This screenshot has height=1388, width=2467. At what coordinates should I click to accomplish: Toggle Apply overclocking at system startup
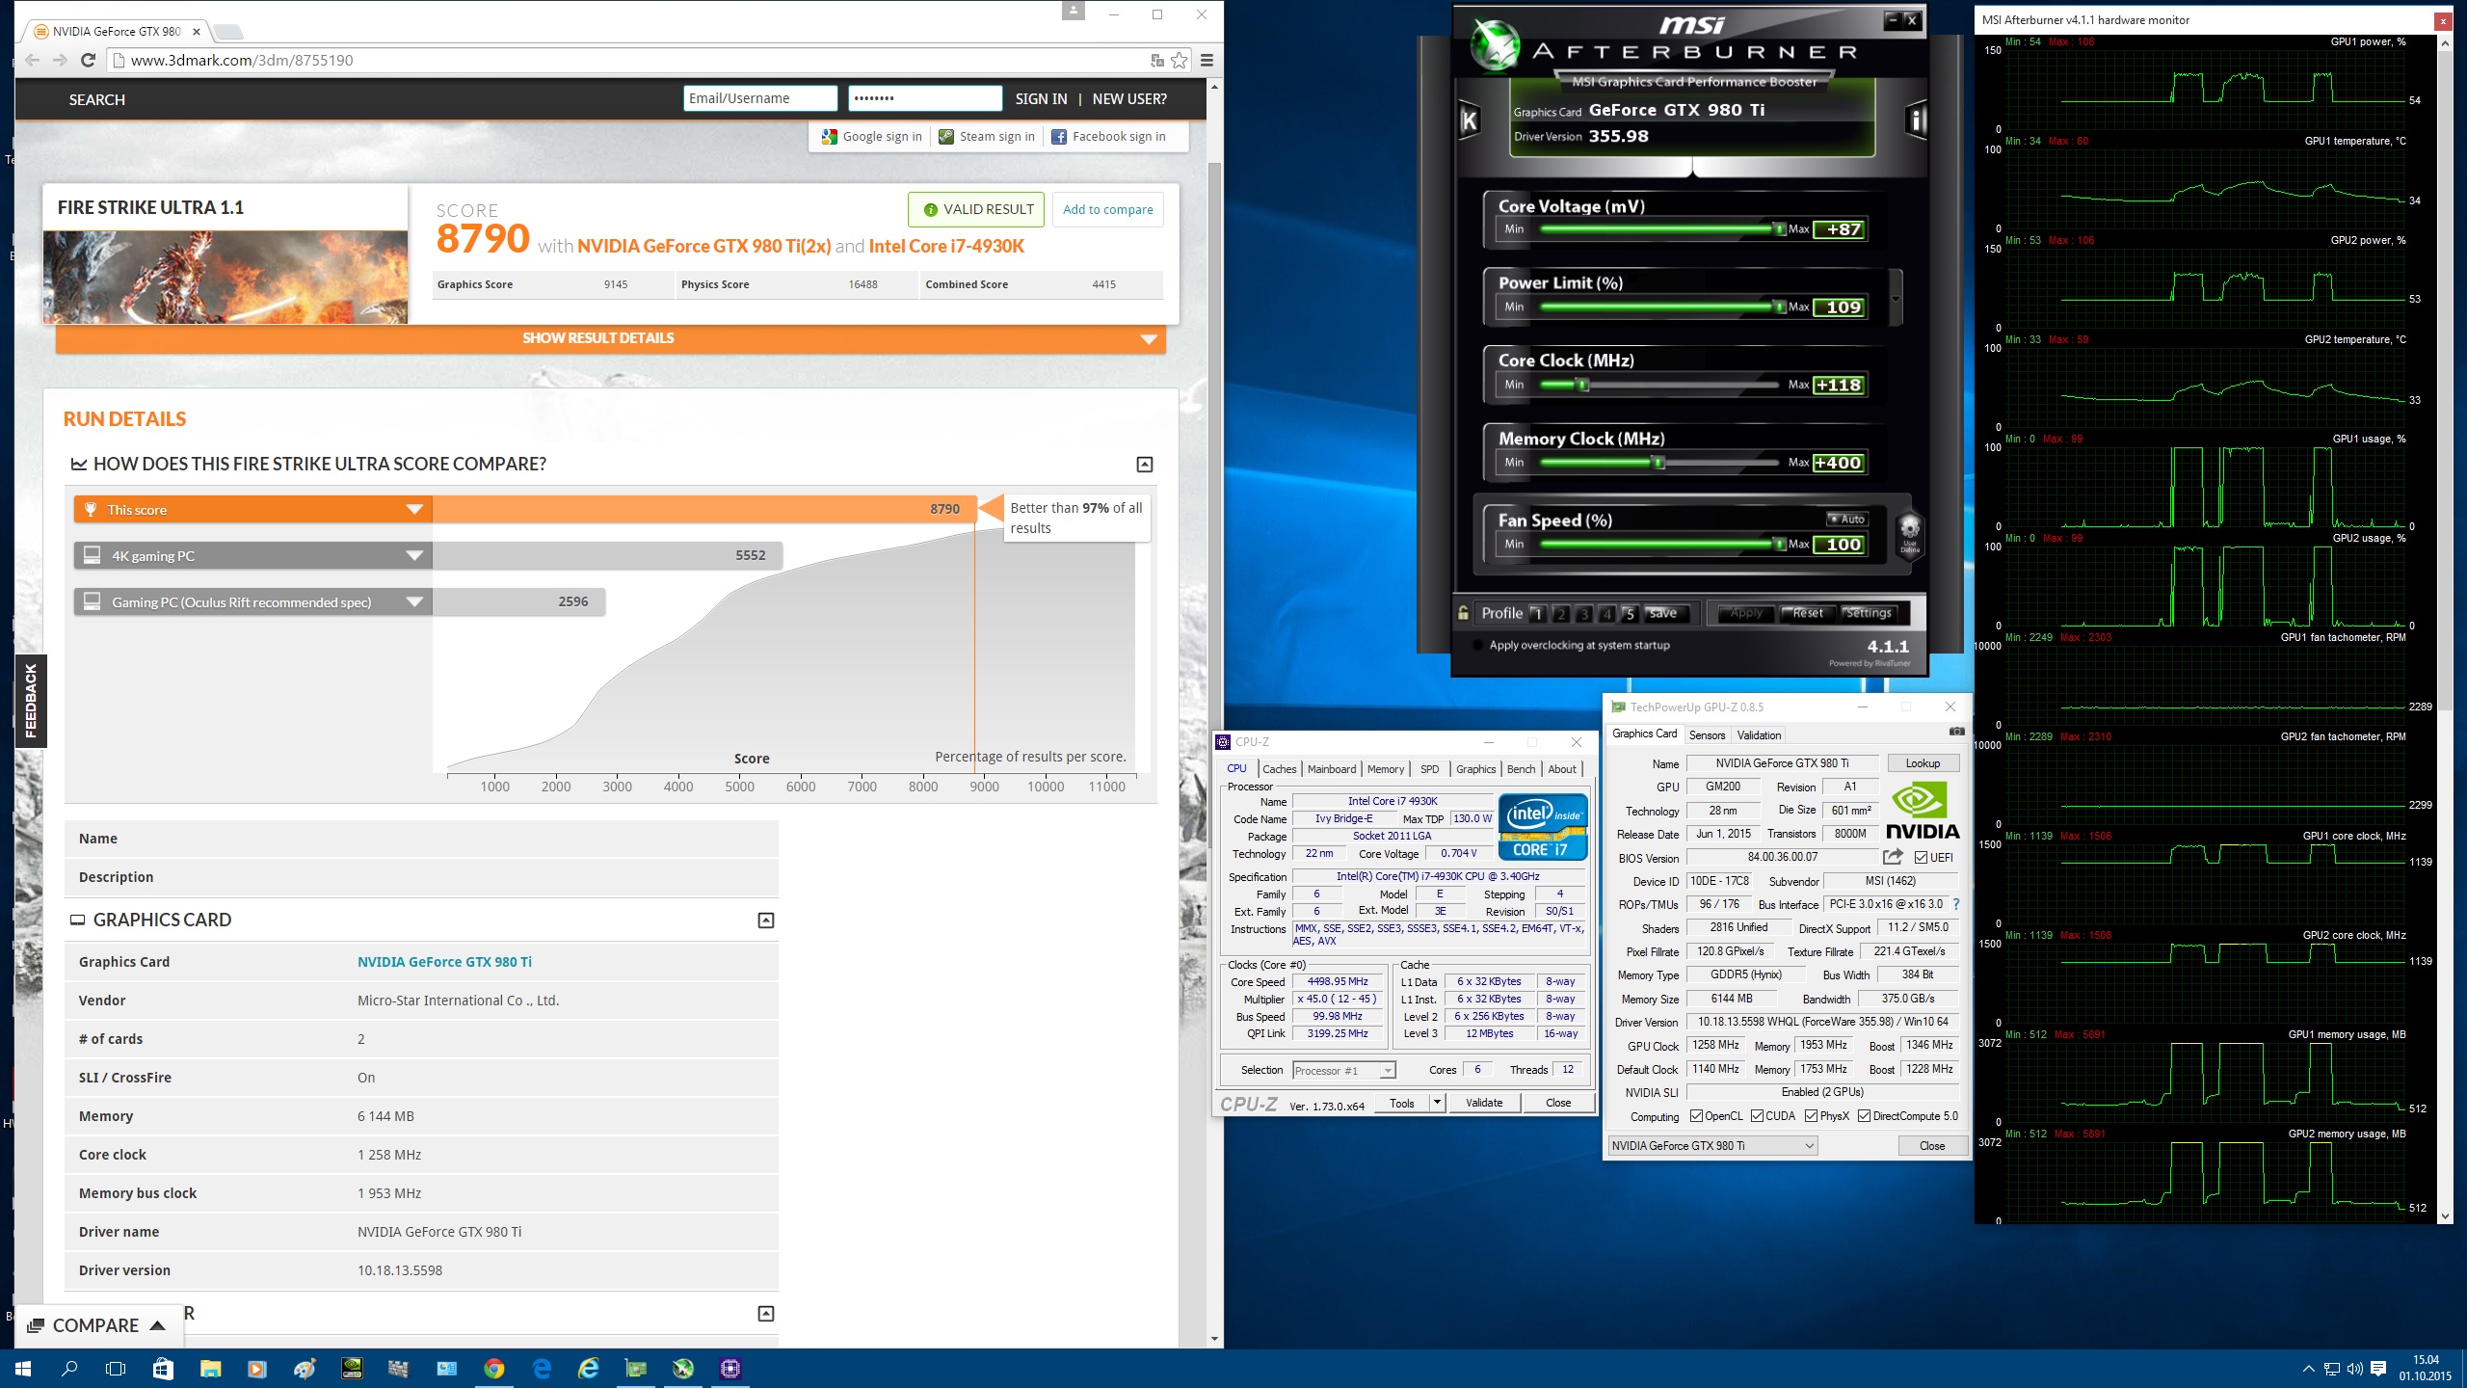coord(1479,646)
